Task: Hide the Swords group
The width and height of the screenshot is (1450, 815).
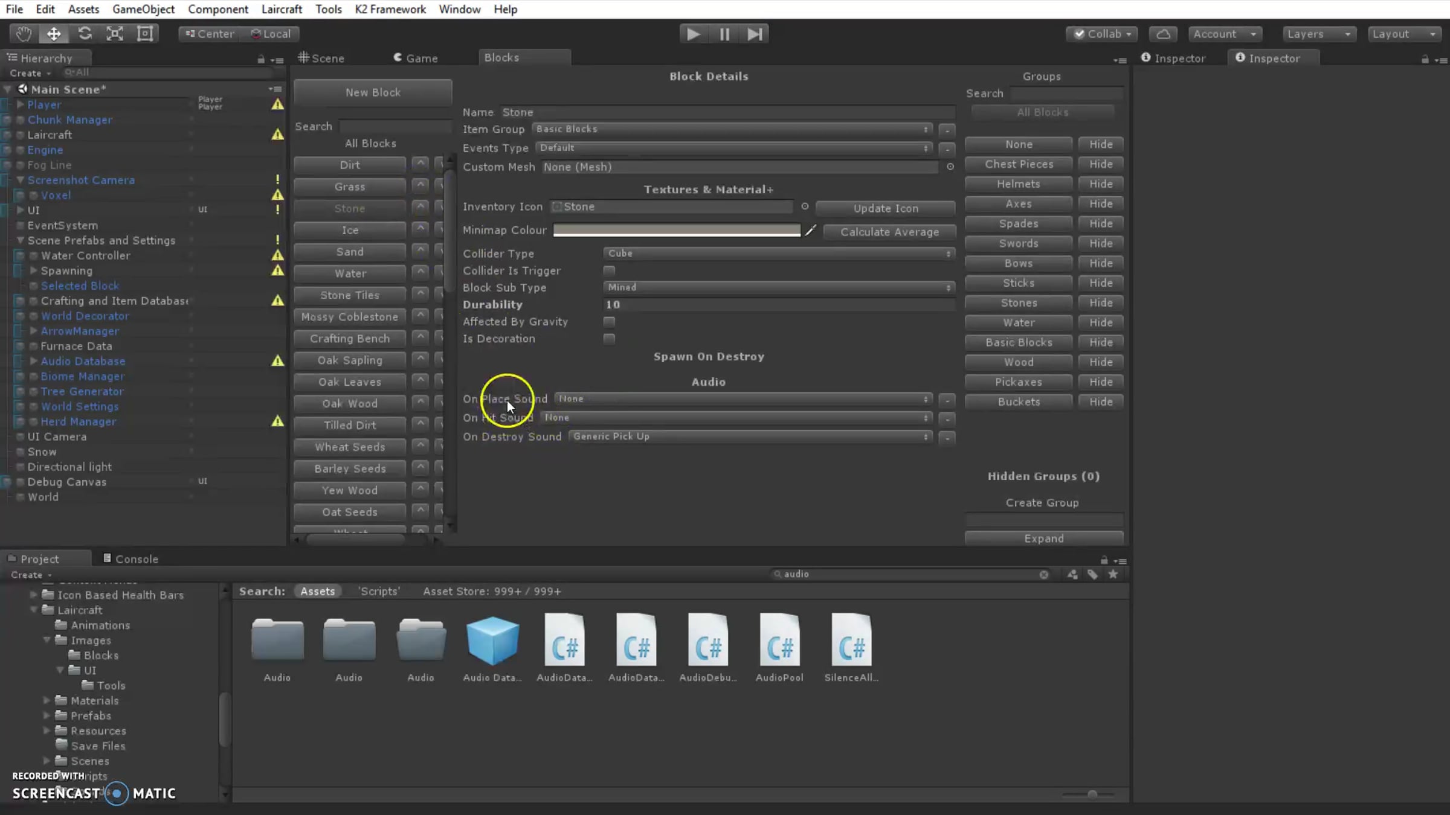Action: click(x=1101, y=243)
